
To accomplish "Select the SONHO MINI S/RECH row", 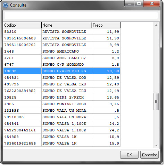I will click(x=62, y=97).
